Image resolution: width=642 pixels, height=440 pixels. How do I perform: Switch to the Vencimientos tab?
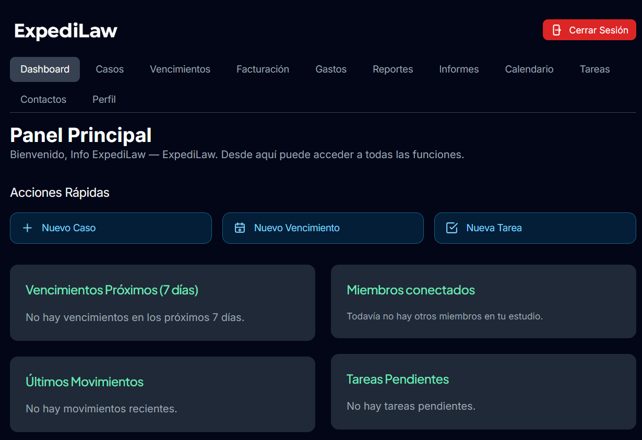[180, 69]
